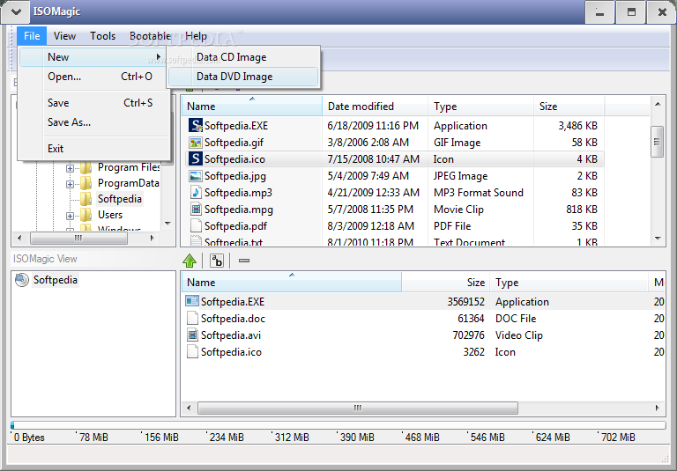Click ISO list scroll right arrow
This screenshot has height=471, width=677.
[x=658, y=408]
